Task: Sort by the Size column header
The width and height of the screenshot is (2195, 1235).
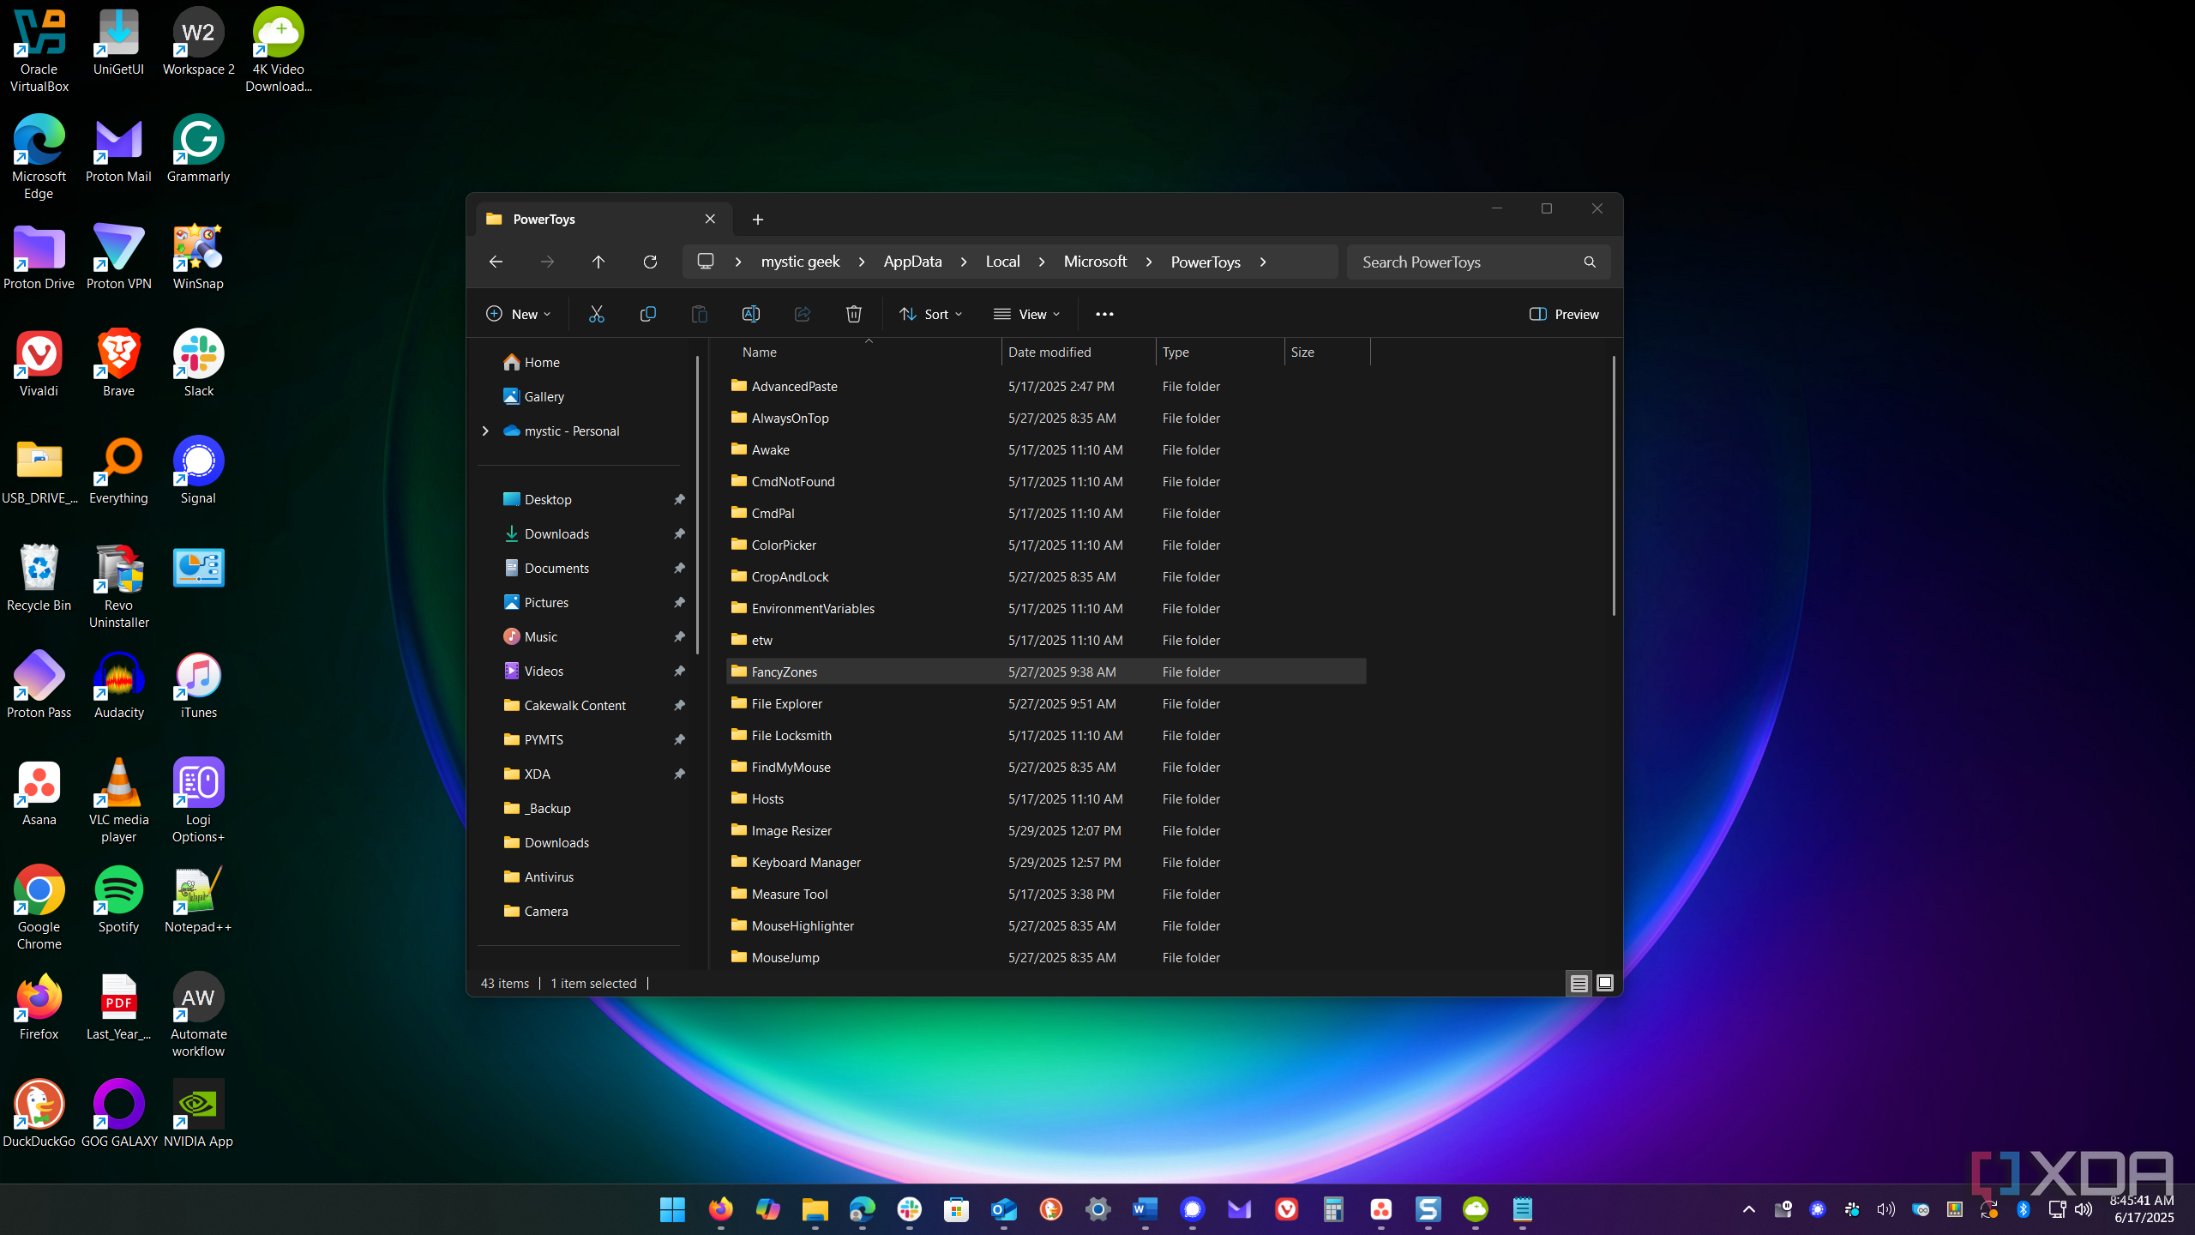Action: click(1327, 352)
